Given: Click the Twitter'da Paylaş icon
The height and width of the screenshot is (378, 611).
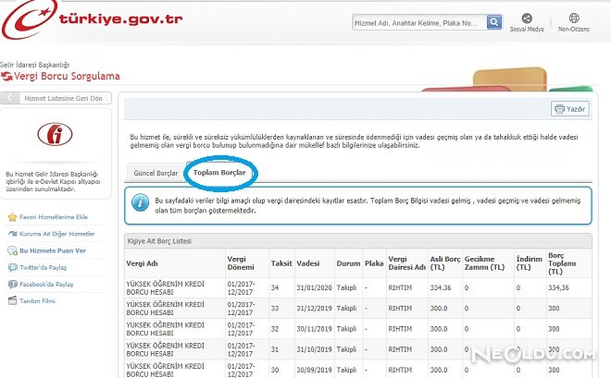Looking at the screenshot, I should 11,267.
